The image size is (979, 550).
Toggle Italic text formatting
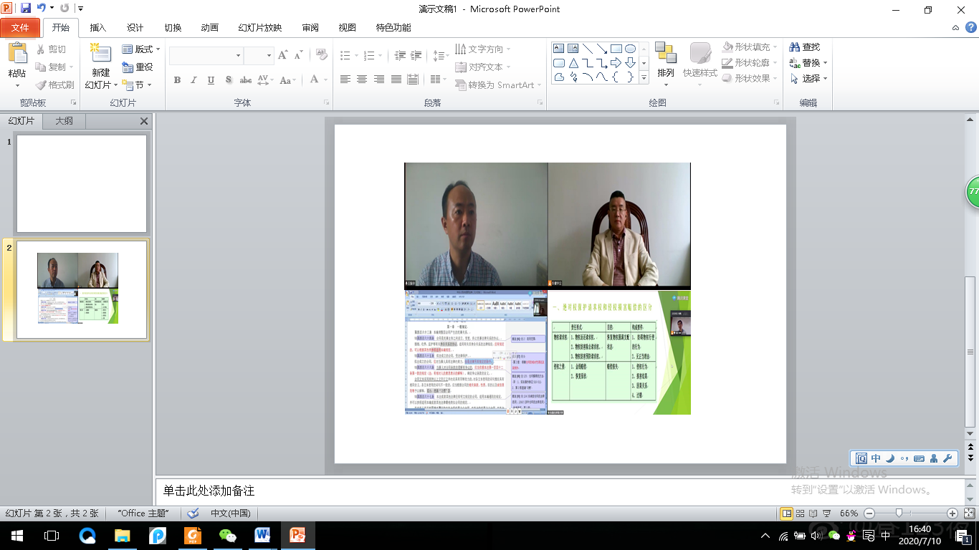point(194,80)
